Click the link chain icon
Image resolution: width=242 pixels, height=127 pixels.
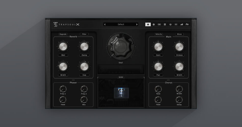[x=159, y=24]
